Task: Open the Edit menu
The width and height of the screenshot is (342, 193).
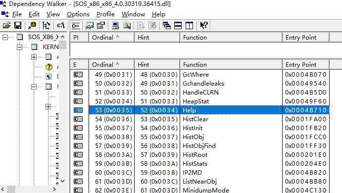Action: [x=34, y=14]
